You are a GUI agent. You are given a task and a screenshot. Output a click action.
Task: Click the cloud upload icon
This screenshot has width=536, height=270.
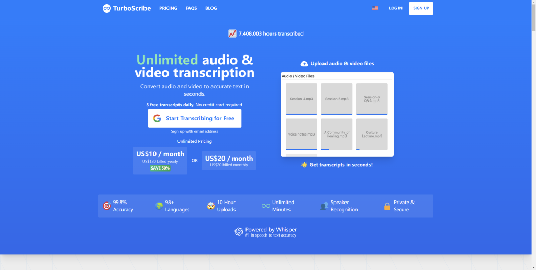click(304, 63)
